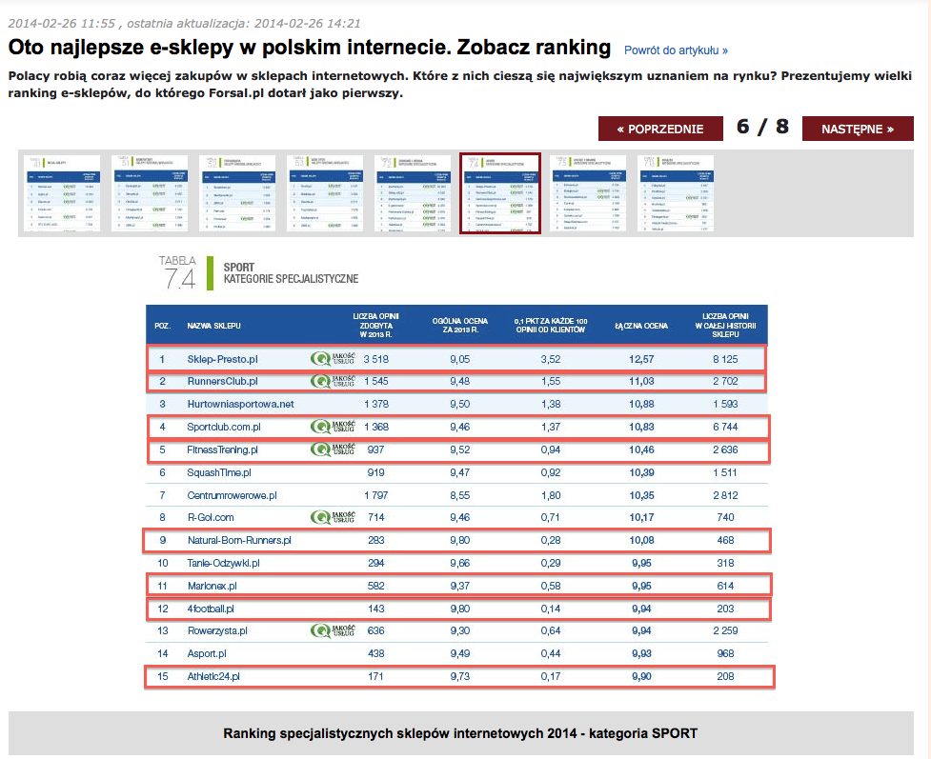Select Centrumrowerowe.pl in the table
931x759 pixels.
[x=232, y=495]
